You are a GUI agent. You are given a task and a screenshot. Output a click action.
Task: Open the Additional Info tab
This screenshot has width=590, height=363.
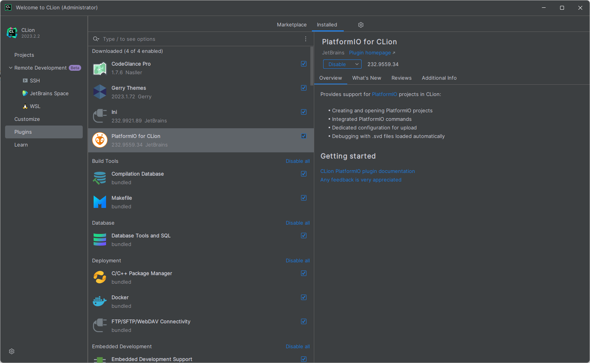pyautogui.click(x=439, y=78)
